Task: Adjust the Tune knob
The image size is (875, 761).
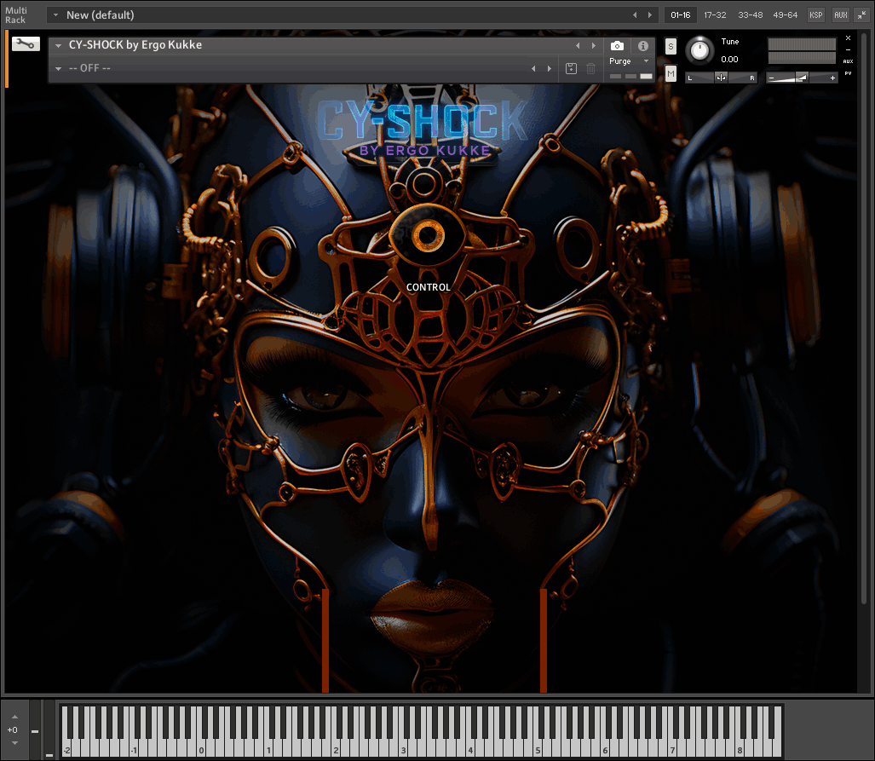Action: (699, 51)
